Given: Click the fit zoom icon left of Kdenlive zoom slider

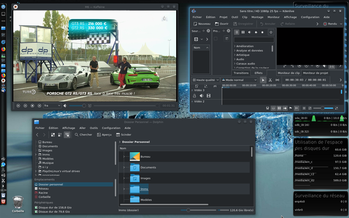Looking at the screenshot, I should [x=309, y=108].
